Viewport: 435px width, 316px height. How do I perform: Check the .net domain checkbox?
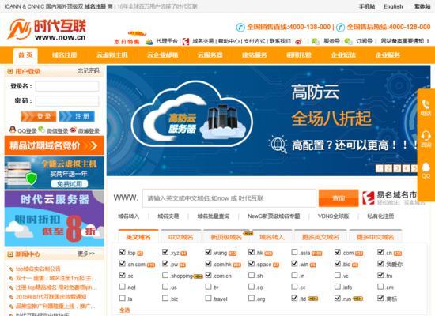(x=122, y=286)
